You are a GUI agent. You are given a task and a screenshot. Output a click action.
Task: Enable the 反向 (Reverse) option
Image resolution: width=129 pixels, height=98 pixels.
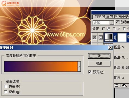pos(6,92)
